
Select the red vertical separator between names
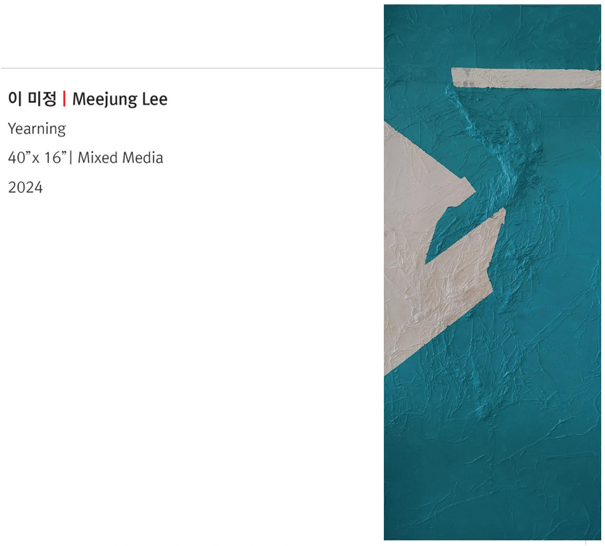pyautogui.click(x=65, y=99)
